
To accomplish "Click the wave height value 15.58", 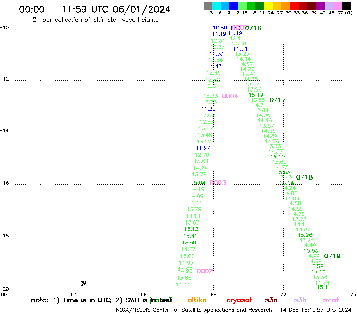I will 316,266.
